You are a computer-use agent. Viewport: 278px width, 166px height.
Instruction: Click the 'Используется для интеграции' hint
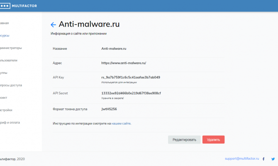119,82
